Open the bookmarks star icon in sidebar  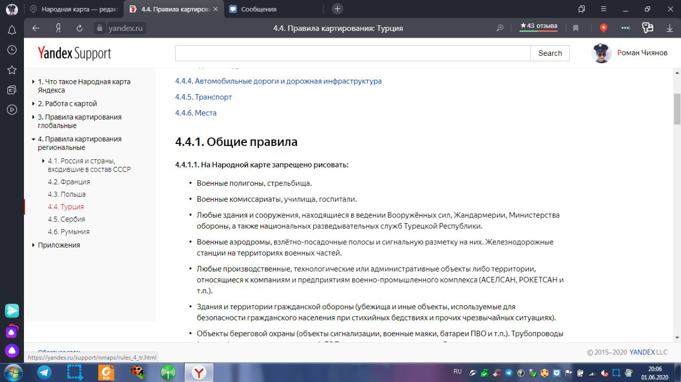pyautogui.click(x=12, y=70)
